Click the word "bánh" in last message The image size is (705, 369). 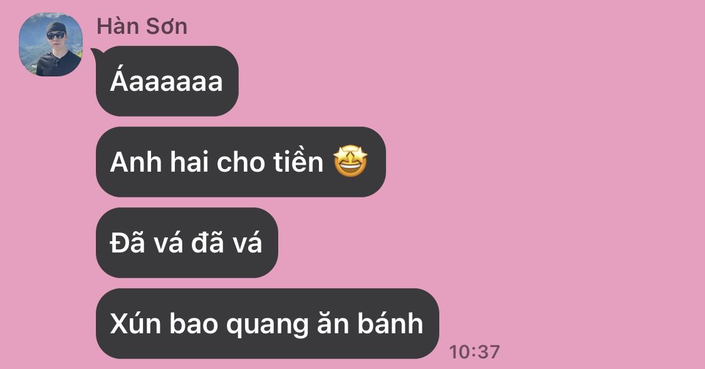[390, 323]
